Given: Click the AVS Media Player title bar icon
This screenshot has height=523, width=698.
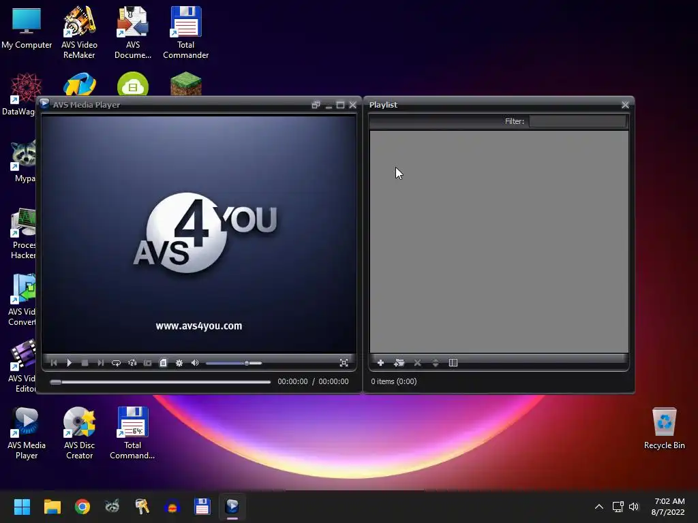Looking at the screenshot, I should 44,104.
